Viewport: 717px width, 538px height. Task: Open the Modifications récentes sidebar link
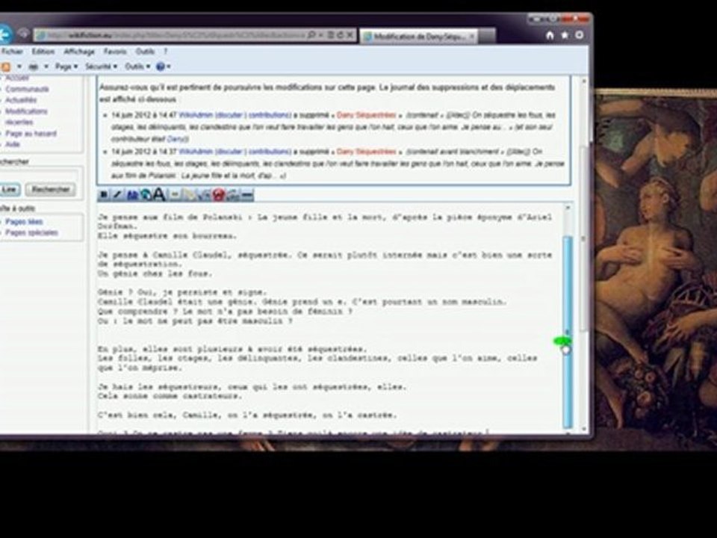pos(26,117)
